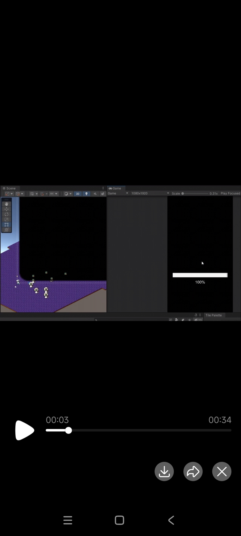
Task: Toggle scene lighting with the lightbulb button
Action: [86, 194]
